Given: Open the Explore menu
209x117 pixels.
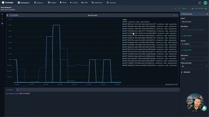Looking at the screenshot, I should point(39,3).
